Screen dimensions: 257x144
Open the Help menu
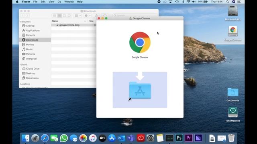click(x=80, y=2)
